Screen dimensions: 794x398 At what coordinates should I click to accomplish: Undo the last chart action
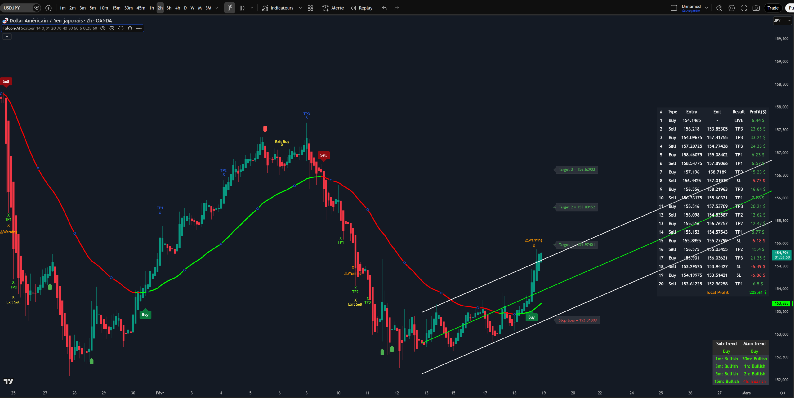[385, 8]
